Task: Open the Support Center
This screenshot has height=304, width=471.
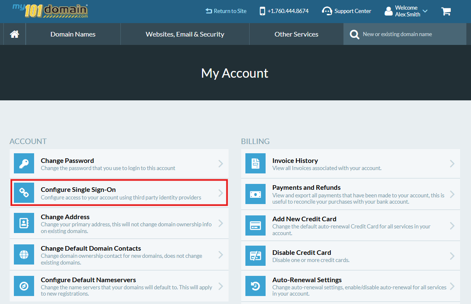Action: pyautogui.click(x=346, y=11)
